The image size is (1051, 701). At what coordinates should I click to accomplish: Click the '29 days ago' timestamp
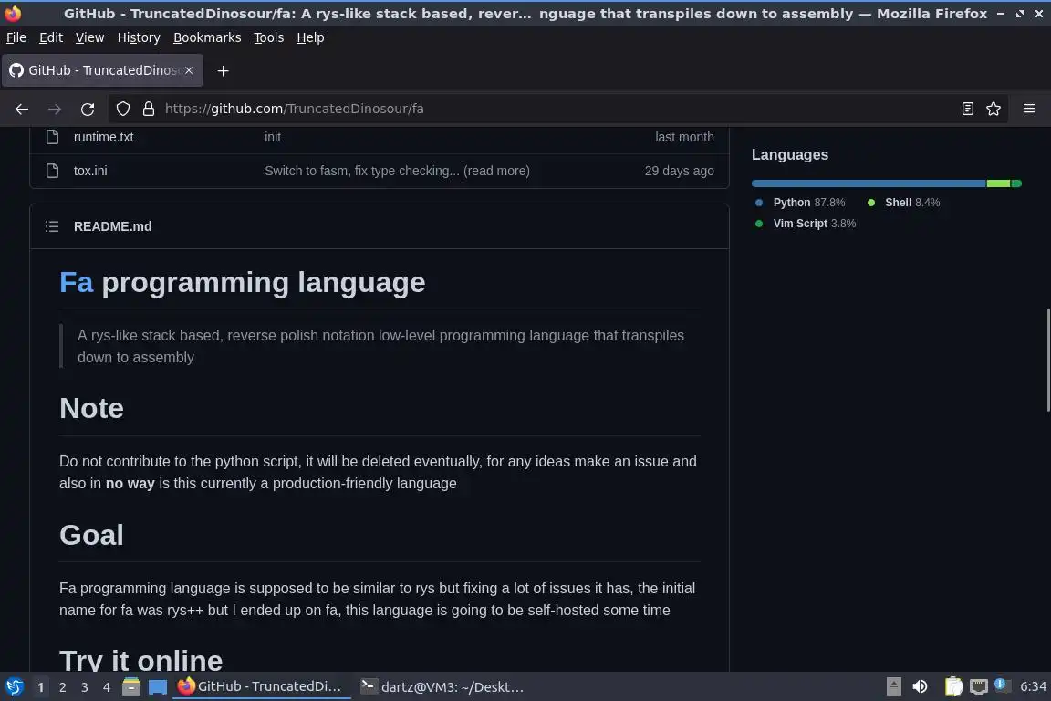click(x=679, y=171)
